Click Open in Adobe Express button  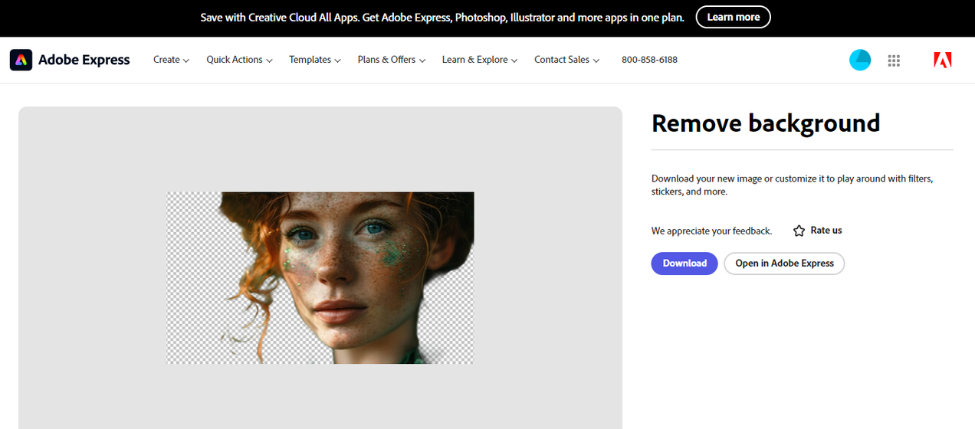(x=784, y=263)
